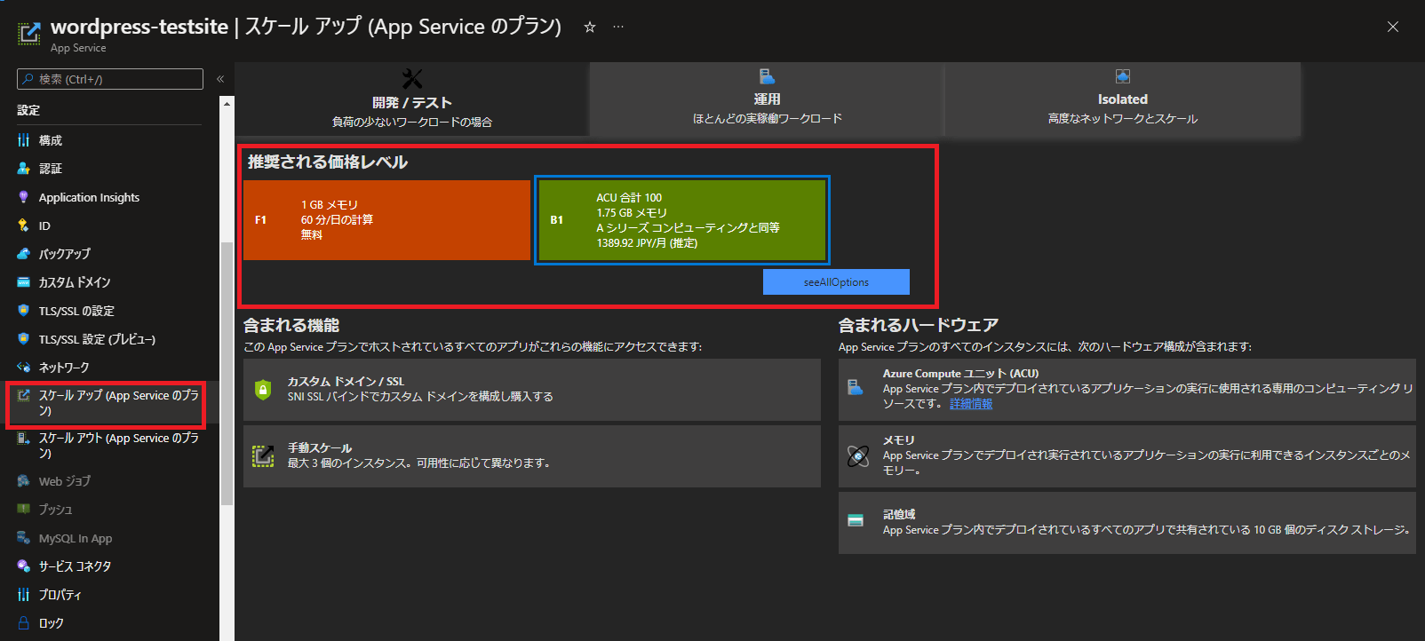The height and width of the screenshot is (641, 1425).
Task: Close the blade with the X button
Action: (1393, 27)
